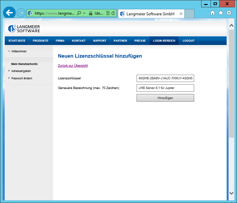The height and width of the screenshot is (203, 237).
Task: Click the Neuen Lizenzschlüssel hinzufügen heading
Action: coord(100,56)
